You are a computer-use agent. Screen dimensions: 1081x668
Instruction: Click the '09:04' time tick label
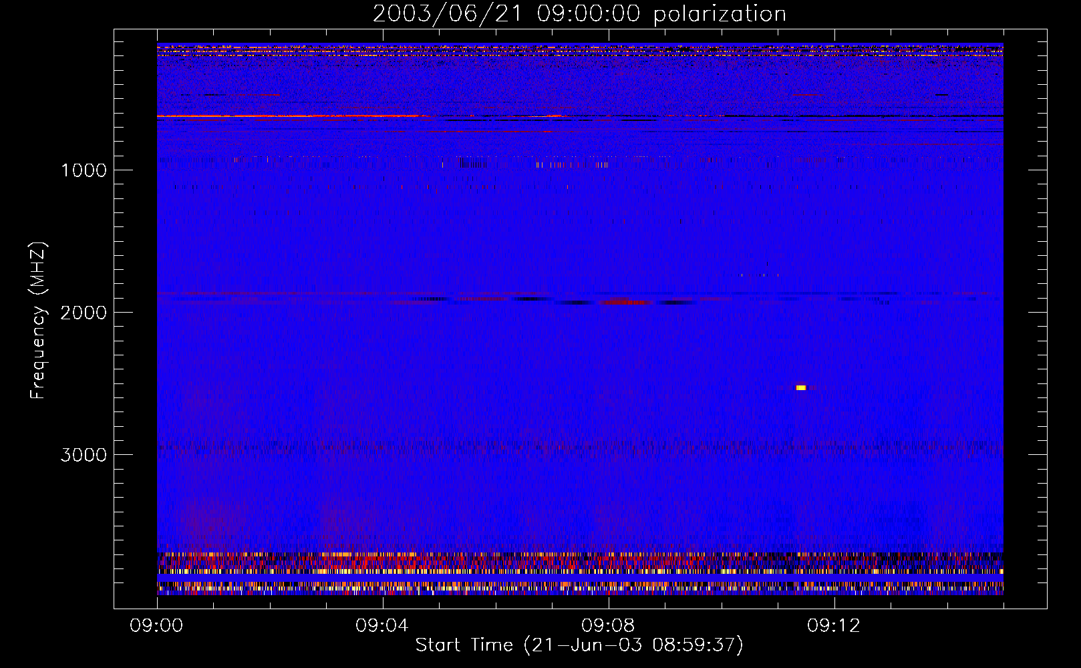382,626
